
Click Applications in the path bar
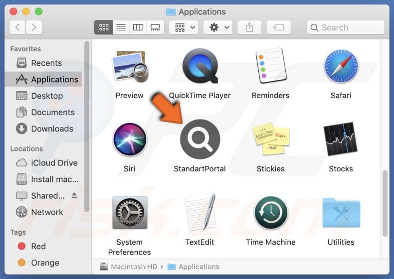coord(194,267)
